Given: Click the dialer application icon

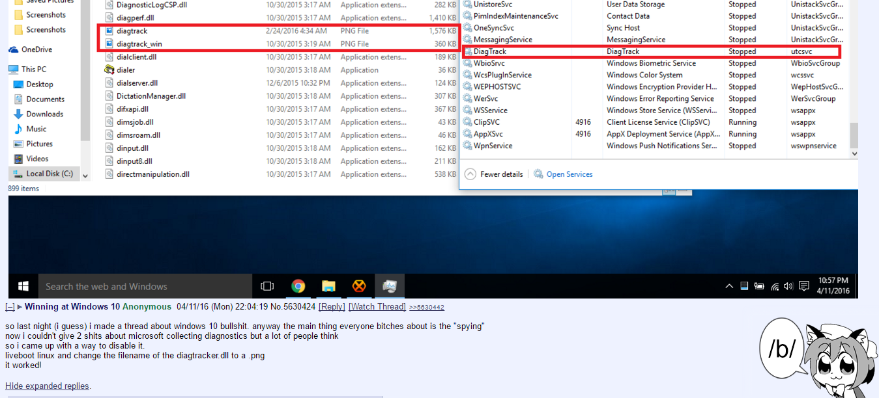Looking at the screenshot, I should coord(109,70).
